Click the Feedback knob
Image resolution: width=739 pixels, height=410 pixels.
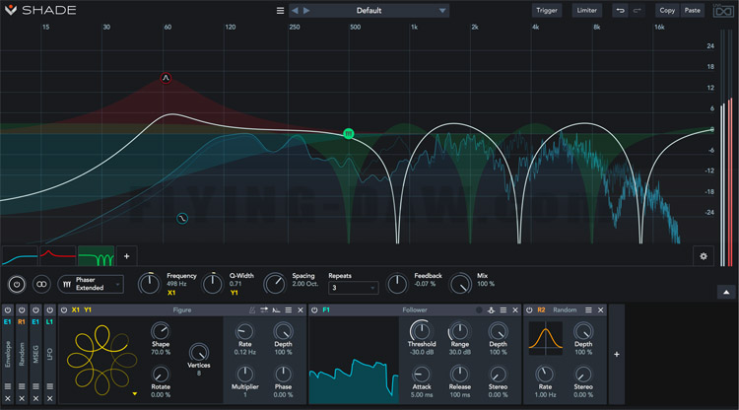coord(397,283)
